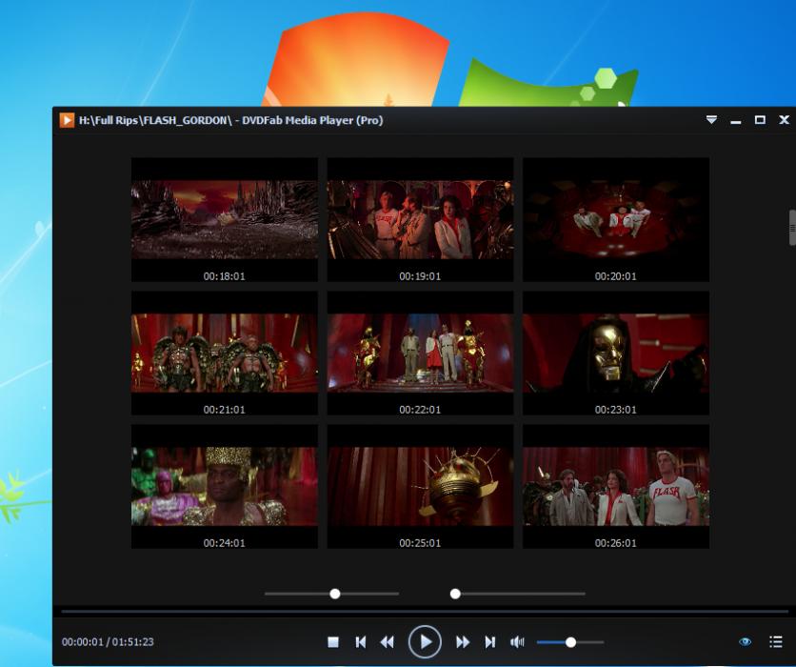The width and height of the screenshot is (796, 667).
Task: Start playback with the Play button
Action: [425, 642]
